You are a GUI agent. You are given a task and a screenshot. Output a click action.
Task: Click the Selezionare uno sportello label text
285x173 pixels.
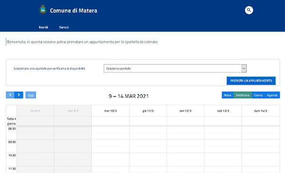tap(49, 69)
